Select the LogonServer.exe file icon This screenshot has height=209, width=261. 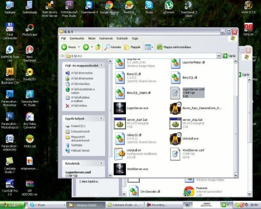coord(120,108)
